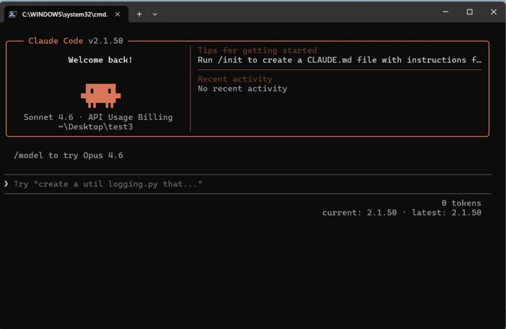Close the cmd.exe tab
This screenshot has width=506, height=329.
(x=118, y=14)
